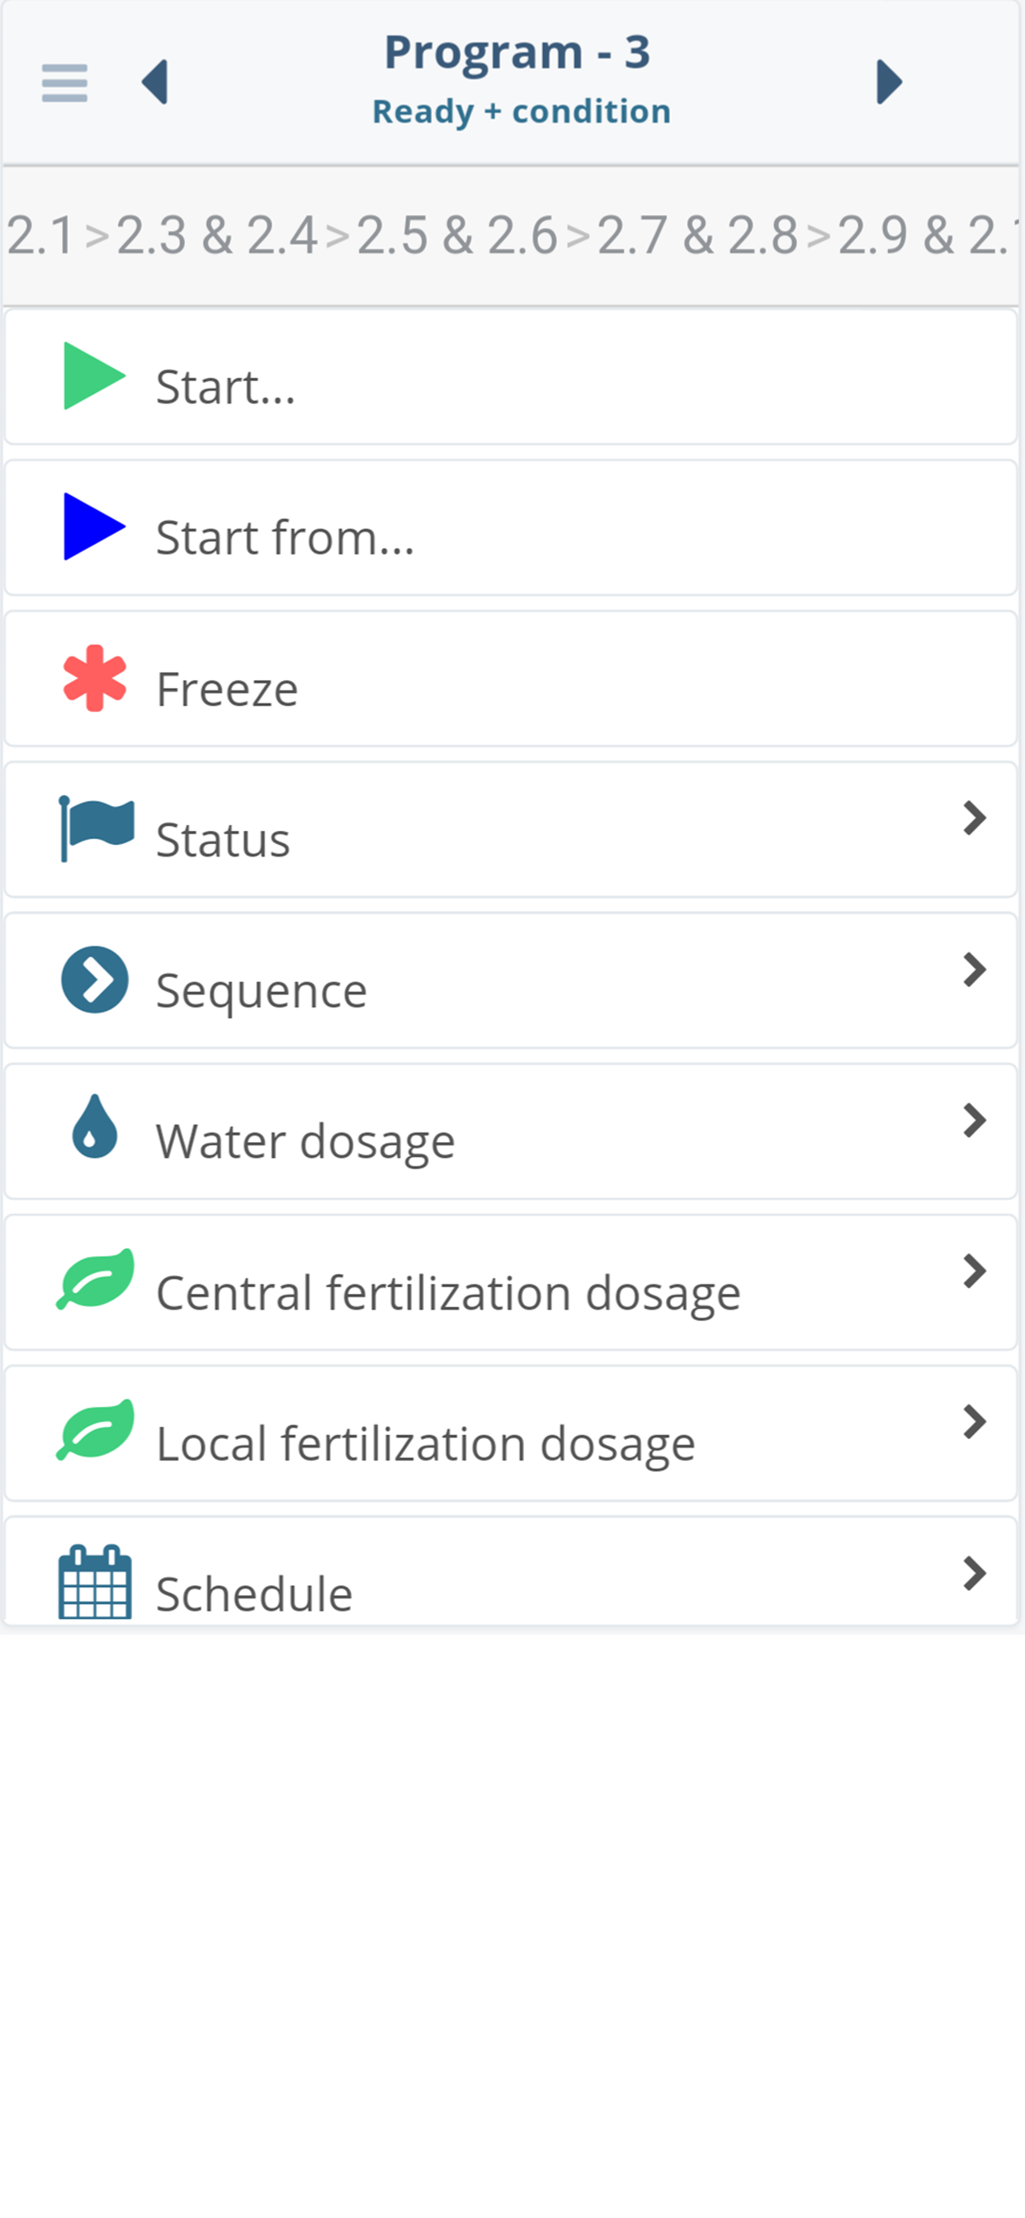The height and width of the screenshot is (2218, 1025).
Task: Open the hamburger menu
Action: click(64, 83)
